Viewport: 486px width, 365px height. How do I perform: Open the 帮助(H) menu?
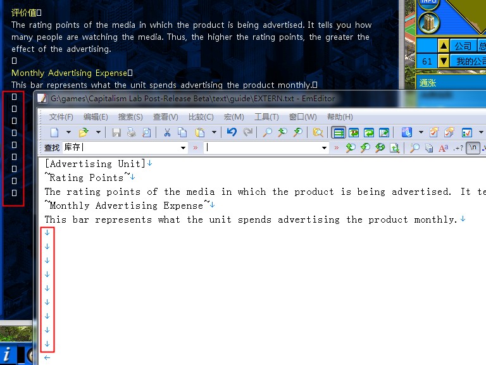(x=340, y=117)
